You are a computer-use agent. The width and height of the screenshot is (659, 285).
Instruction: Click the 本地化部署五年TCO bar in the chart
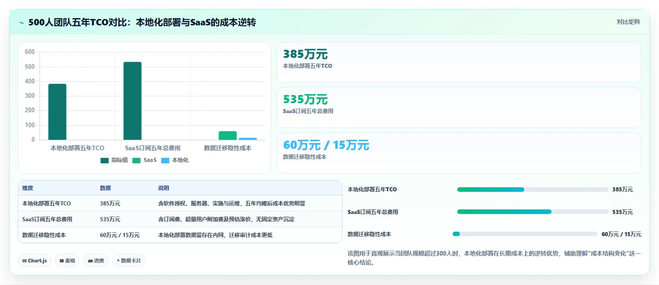point(57,112)
